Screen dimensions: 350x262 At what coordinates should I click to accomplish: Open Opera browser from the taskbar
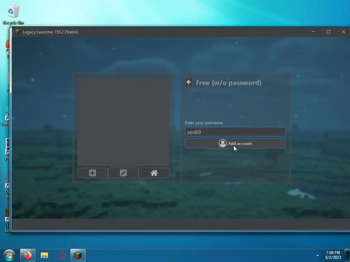tap(61, 255)
